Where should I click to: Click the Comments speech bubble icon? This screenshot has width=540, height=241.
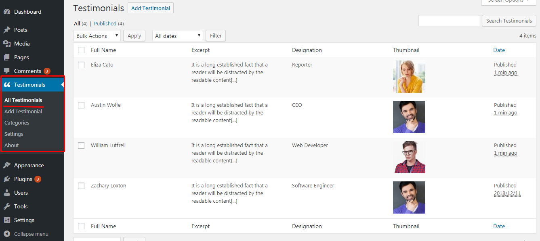click(x=7, y=71)
